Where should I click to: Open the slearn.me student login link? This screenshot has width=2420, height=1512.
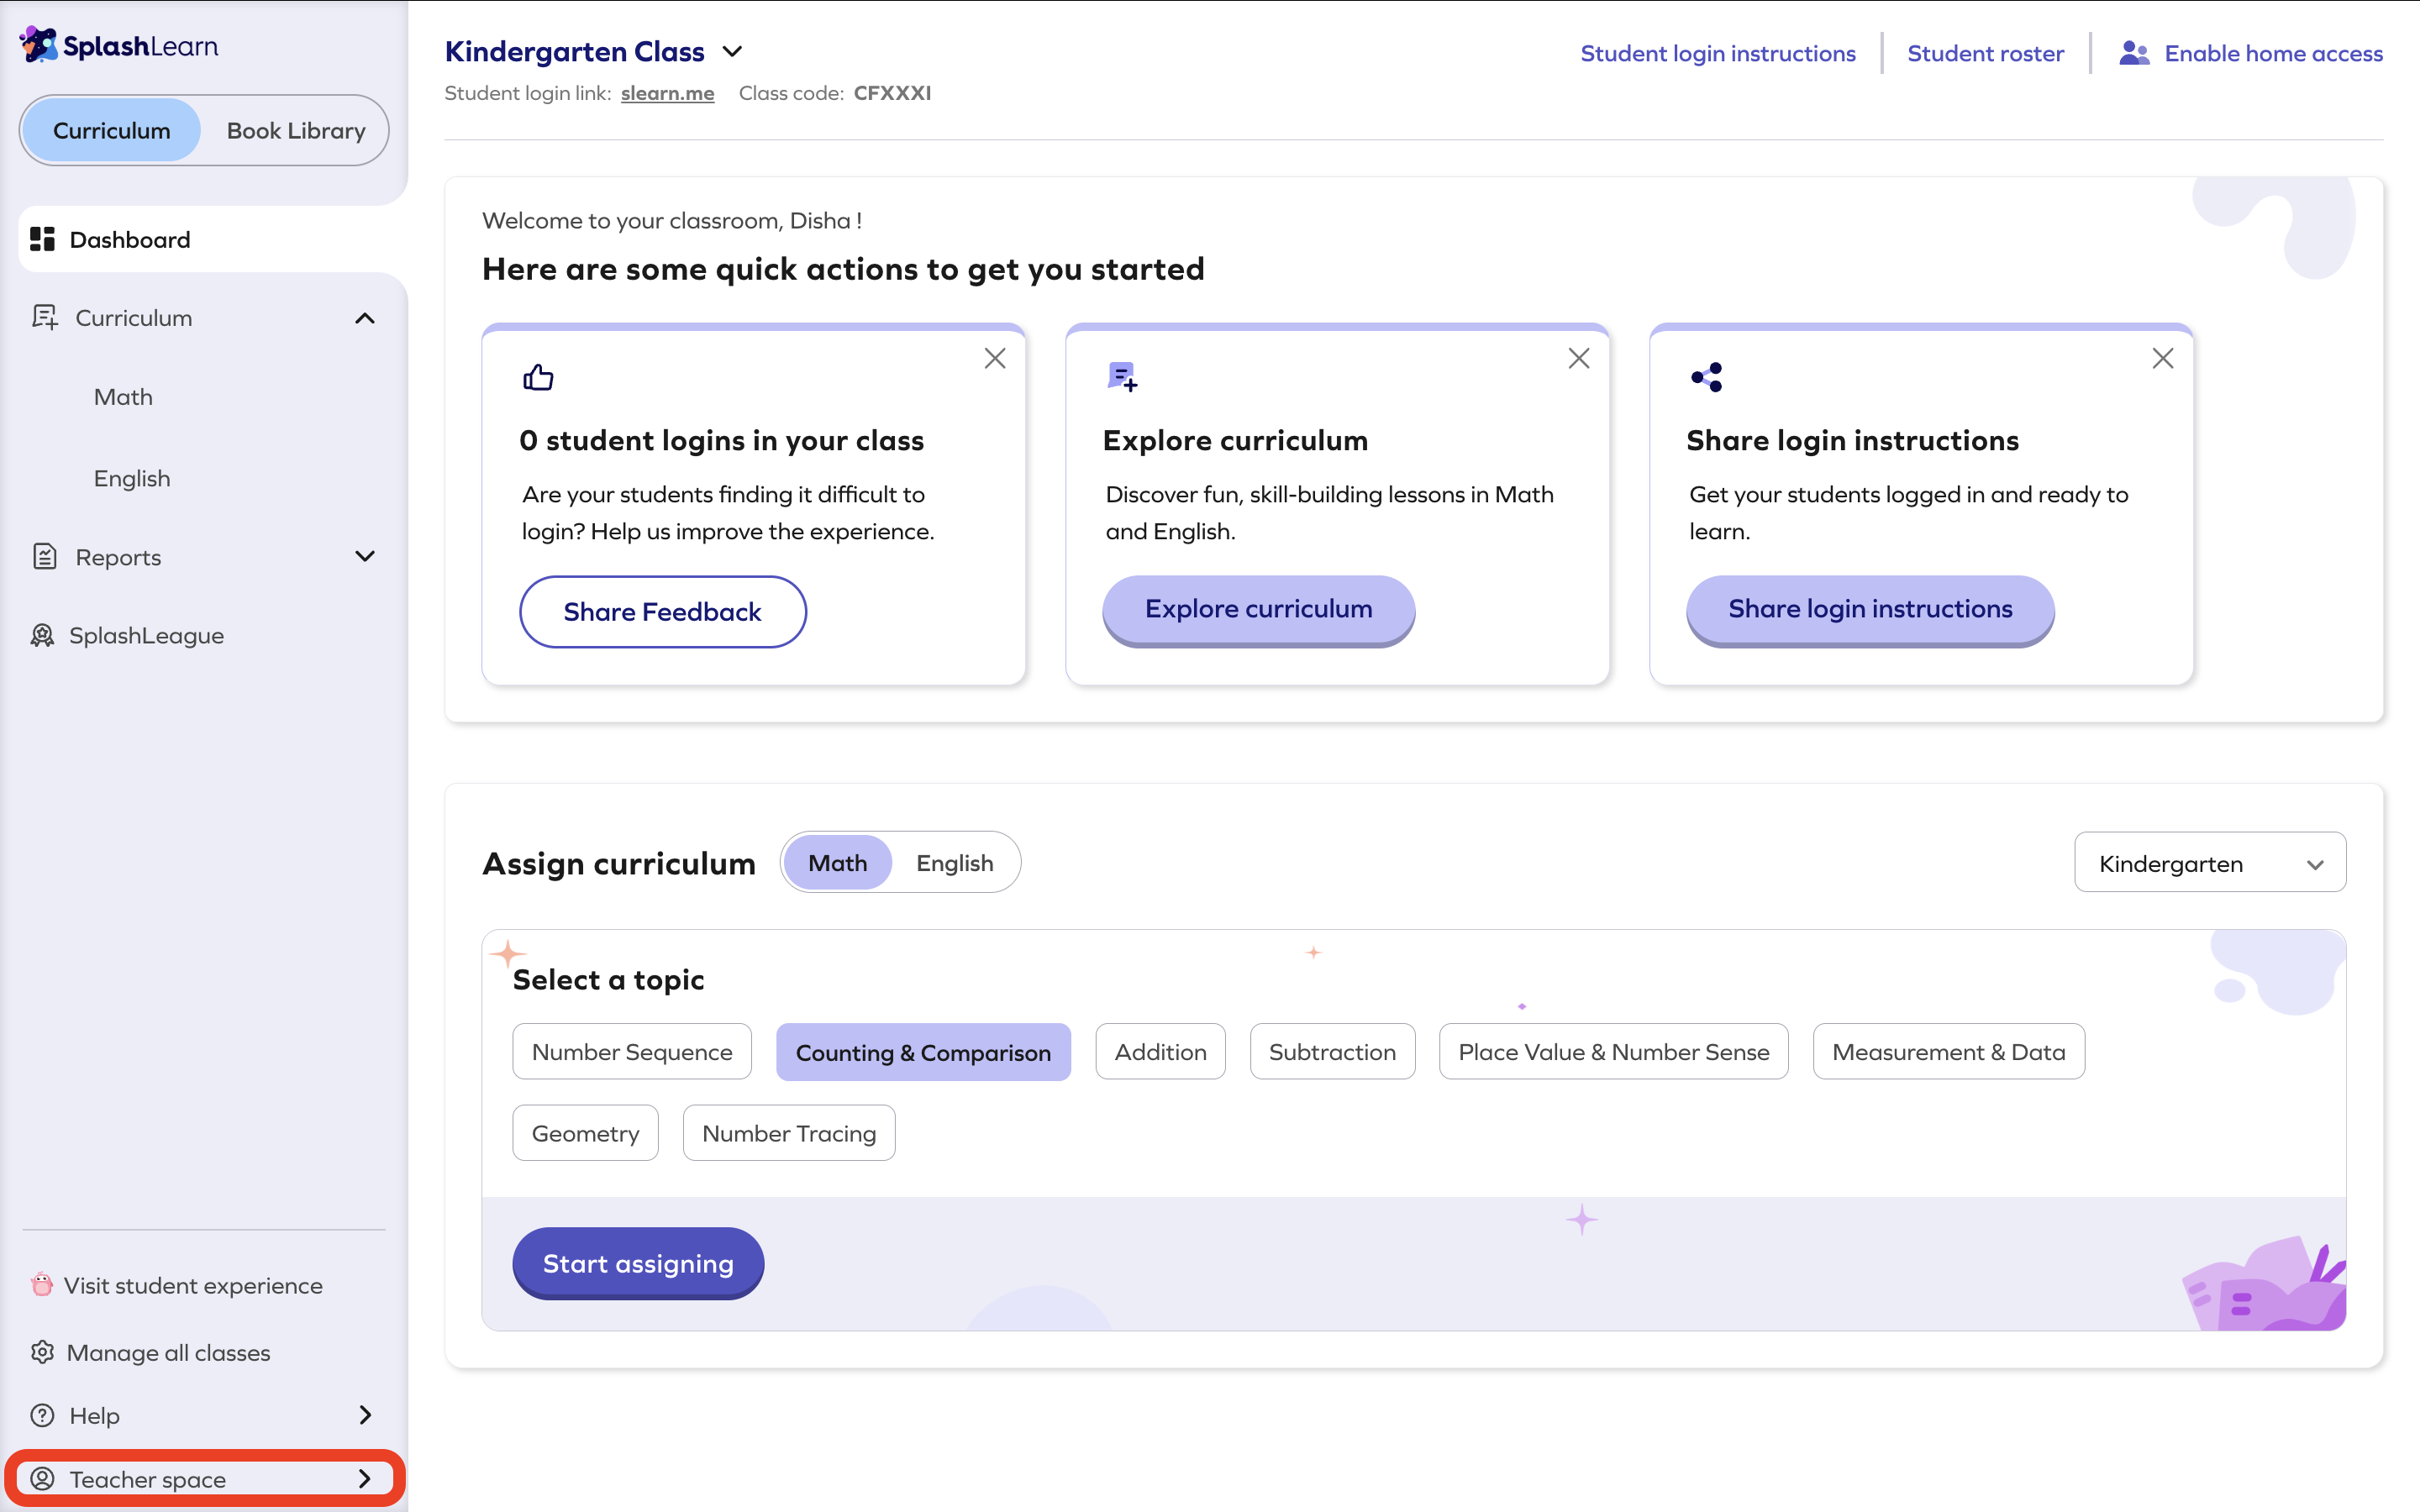point(668,93)
